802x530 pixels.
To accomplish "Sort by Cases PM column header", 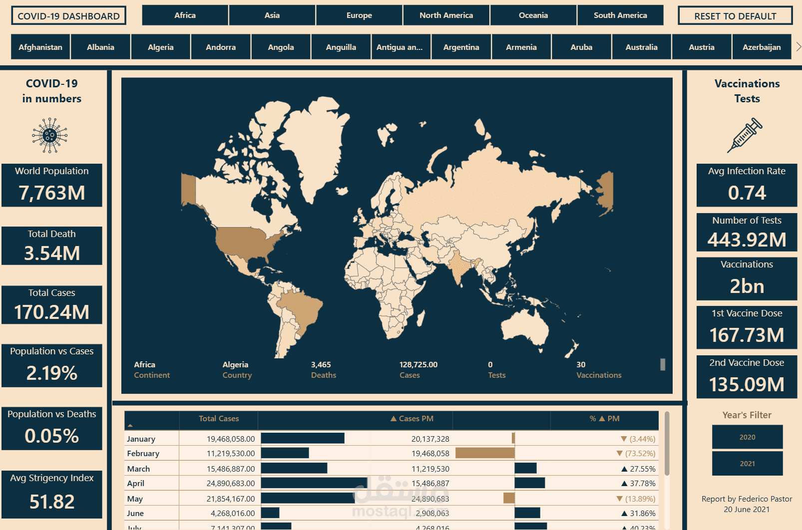I will point(412,419).
